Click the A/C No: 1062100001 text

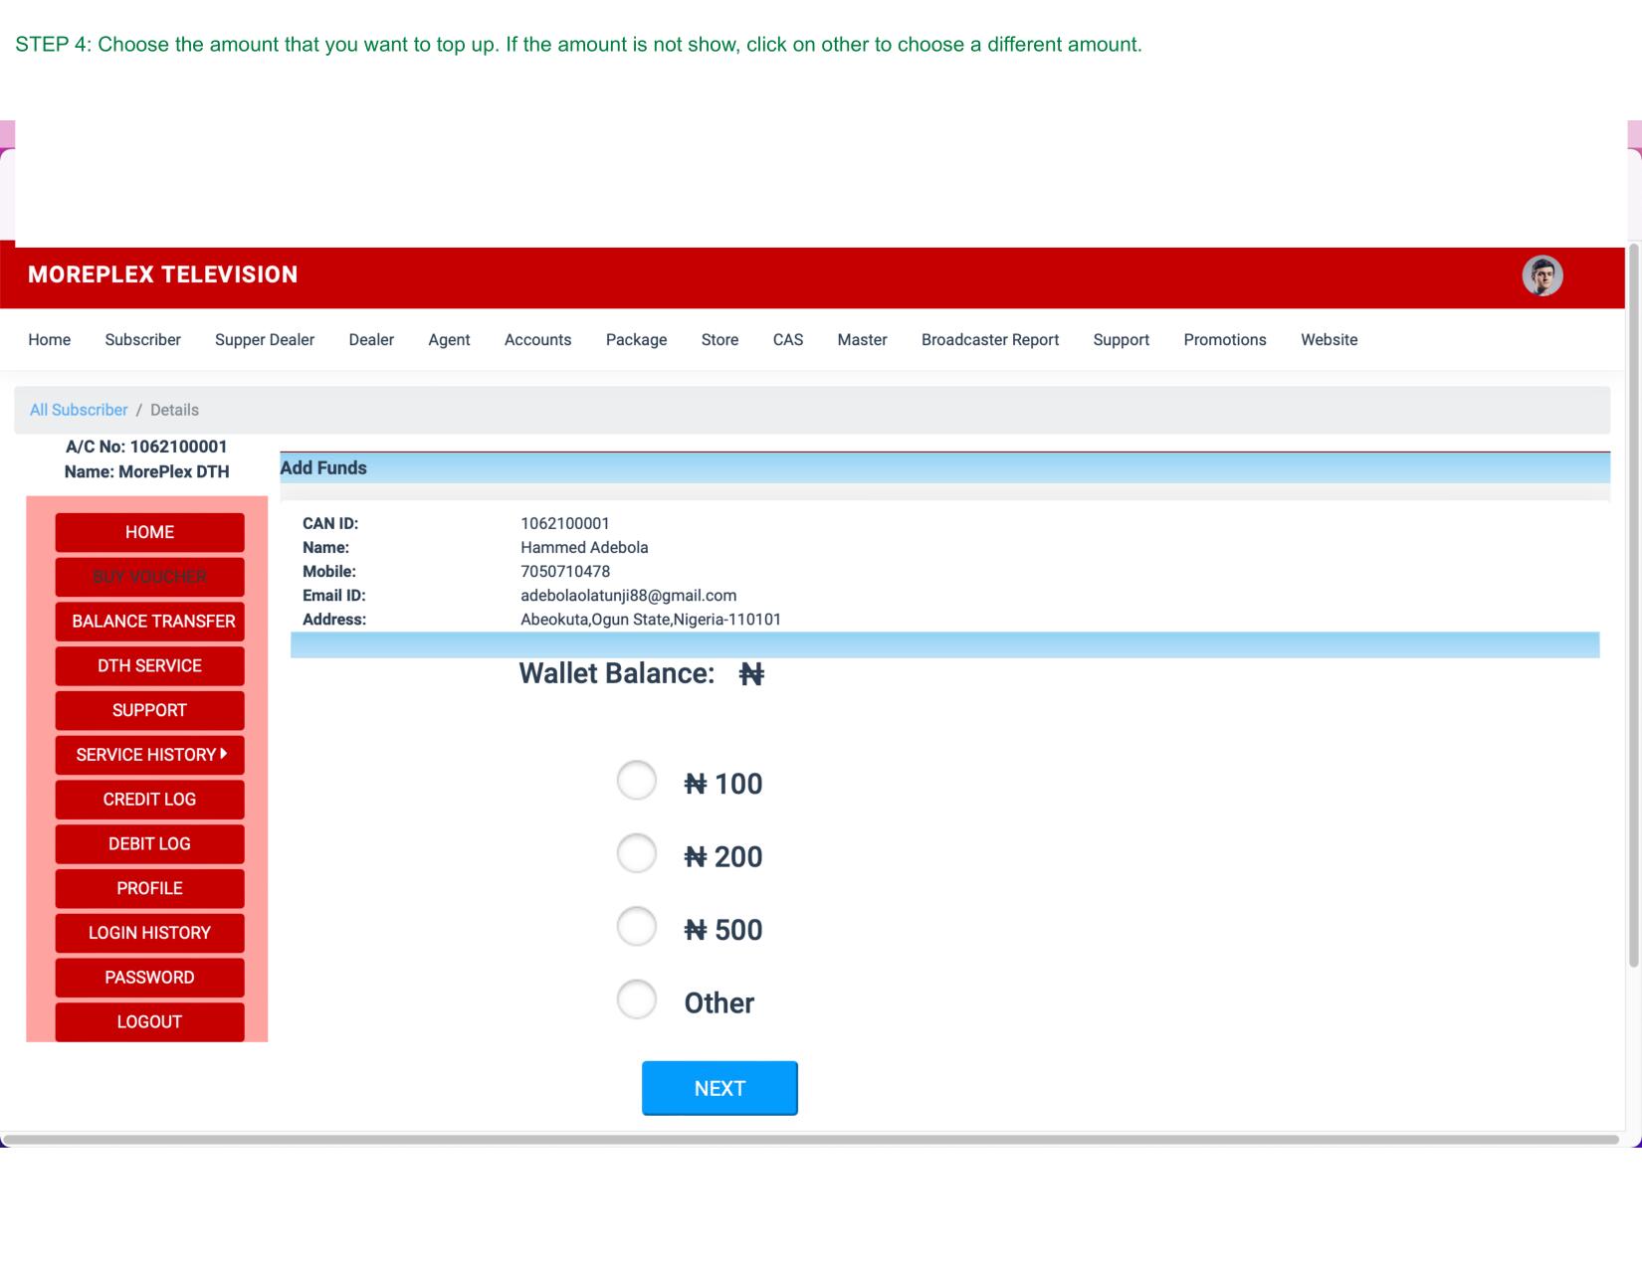click(x=146, y=448)
